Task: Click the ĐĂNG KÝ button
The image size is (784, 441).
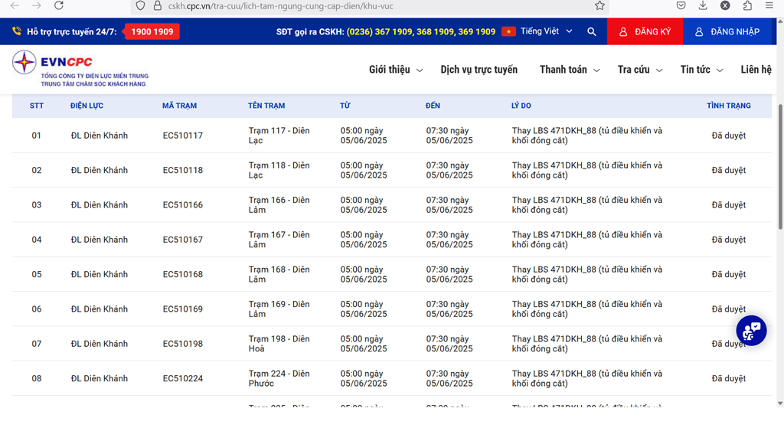Action: point(645,32)
